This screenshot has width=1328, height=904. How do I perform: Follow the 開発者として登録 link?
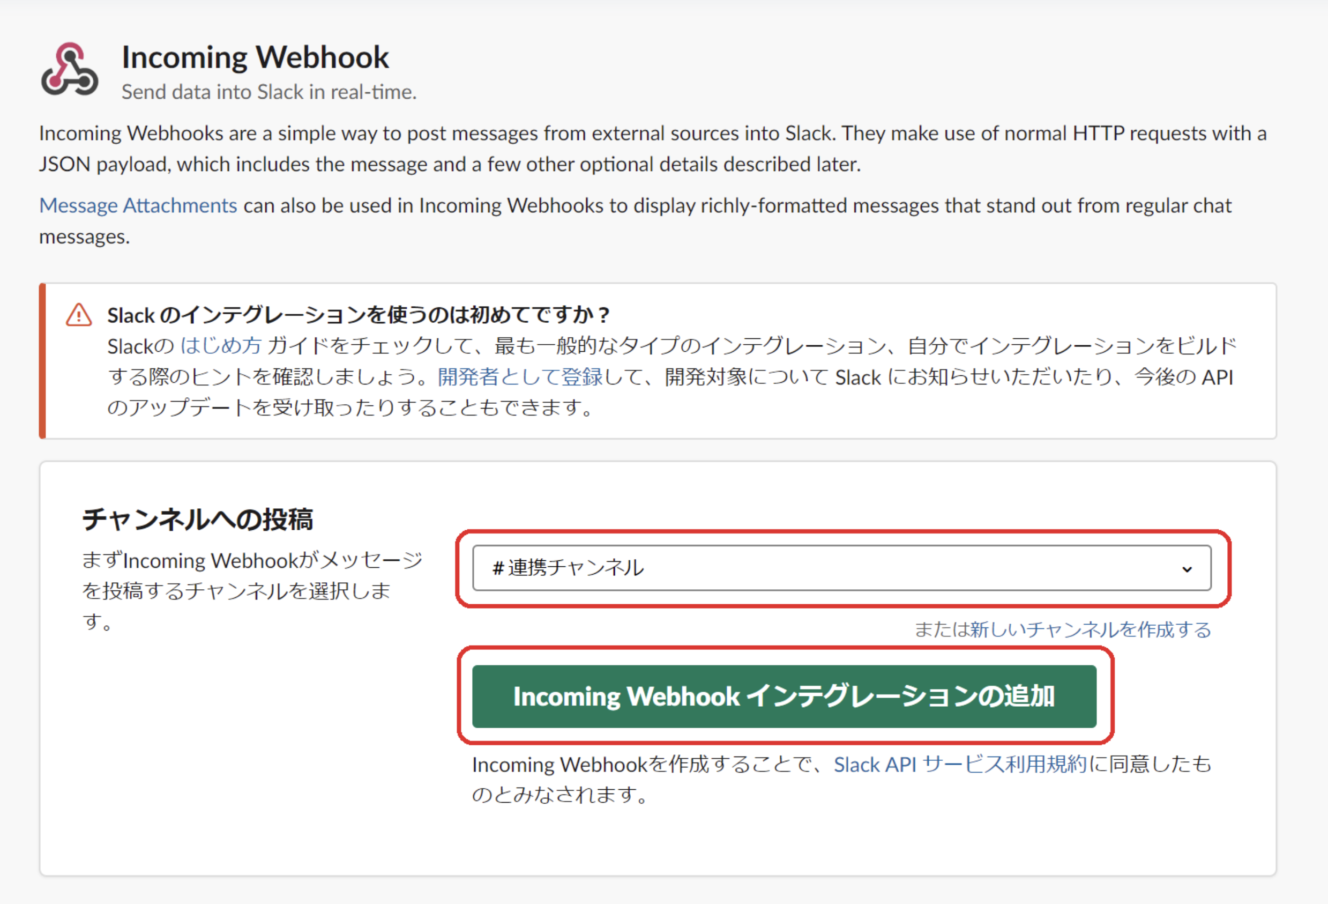pos(520,377)
